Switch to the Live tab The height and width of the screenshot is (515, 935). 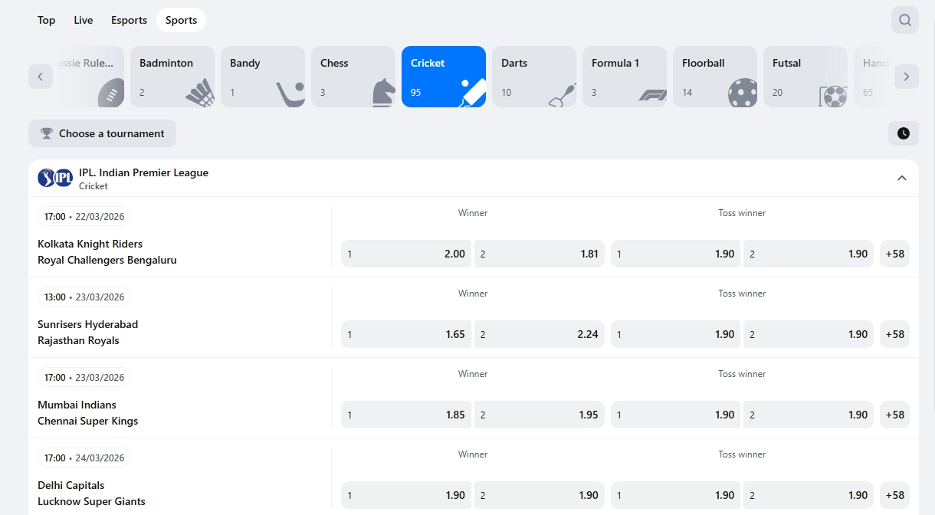(x=84, y=20)
